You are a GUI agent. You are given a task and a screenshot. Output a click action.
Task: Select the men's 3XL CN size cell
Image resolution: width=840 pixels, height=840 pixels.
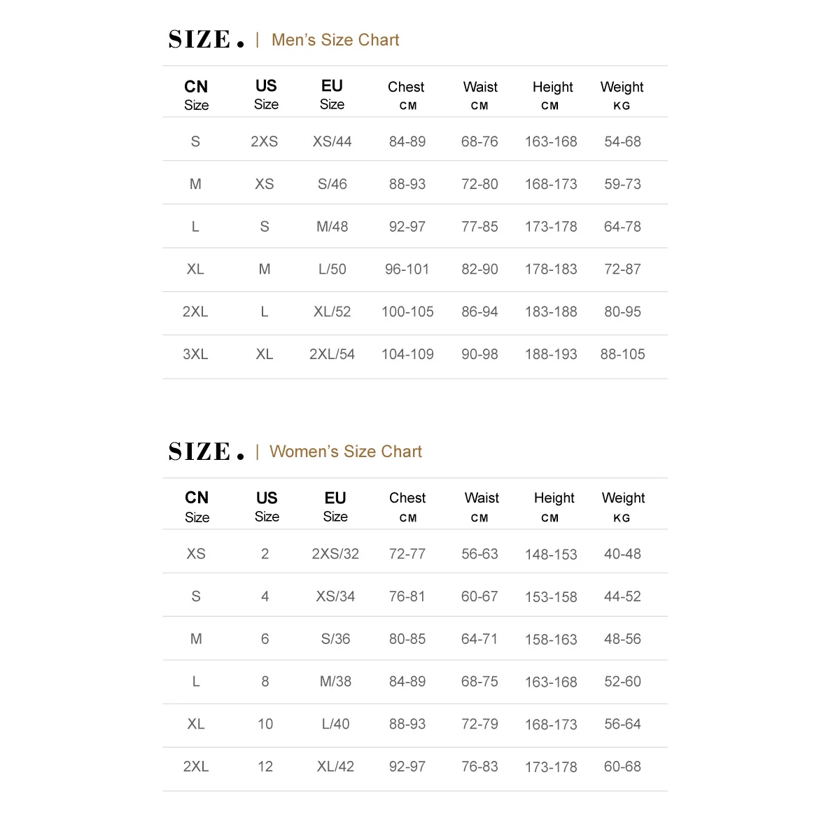pos(195,354)
